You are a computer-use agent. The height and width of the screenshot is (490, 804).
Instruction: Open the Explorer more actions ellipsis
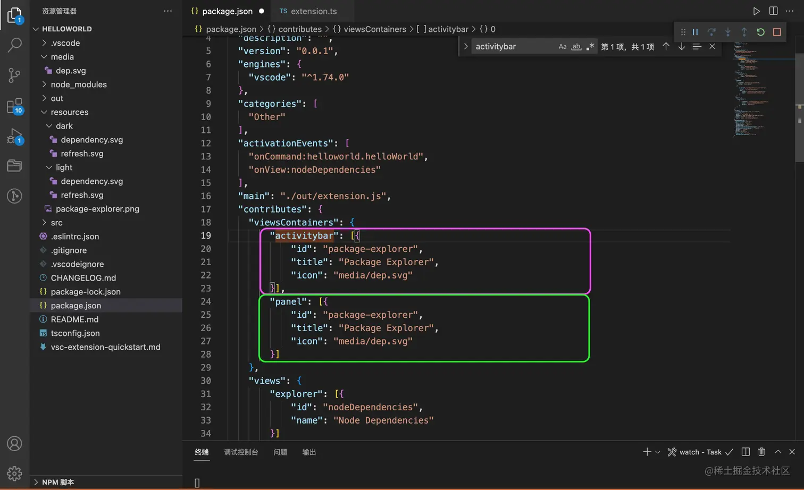click(x=168, y=11)
